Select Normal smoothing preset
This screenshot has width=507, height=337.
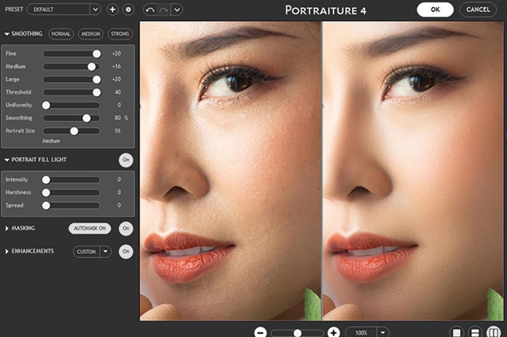click(61, 34)
